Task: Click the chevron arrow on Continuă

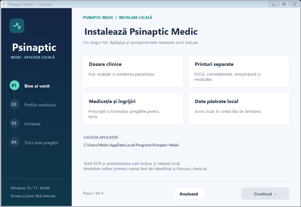Action: point(275,194)
